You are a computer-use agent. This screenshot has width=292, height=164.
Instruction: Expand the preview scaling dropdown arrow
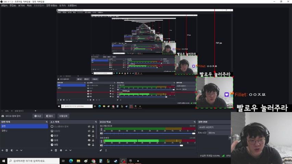[x=35, y=111]
